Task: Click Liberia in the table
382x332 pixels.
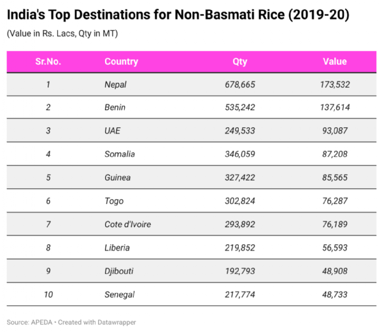Action: (x=117, y=247)
